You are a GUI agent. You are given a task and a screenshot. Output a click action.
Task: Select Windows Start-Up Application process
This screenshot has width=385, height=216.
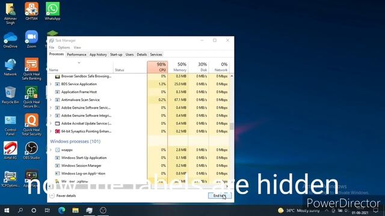click(139, 158)
